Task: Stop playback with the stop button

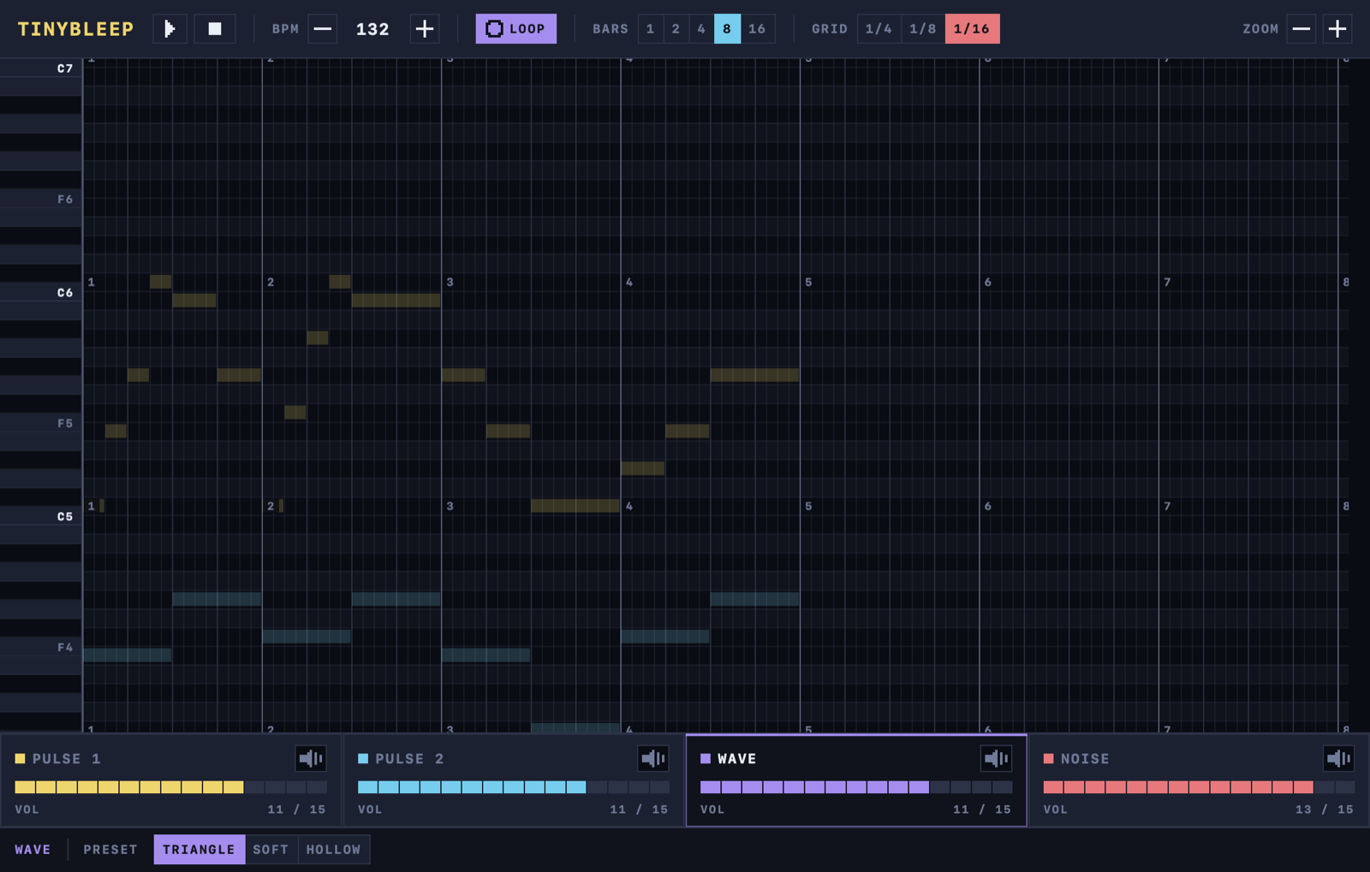Action: [x=215, y=29]
